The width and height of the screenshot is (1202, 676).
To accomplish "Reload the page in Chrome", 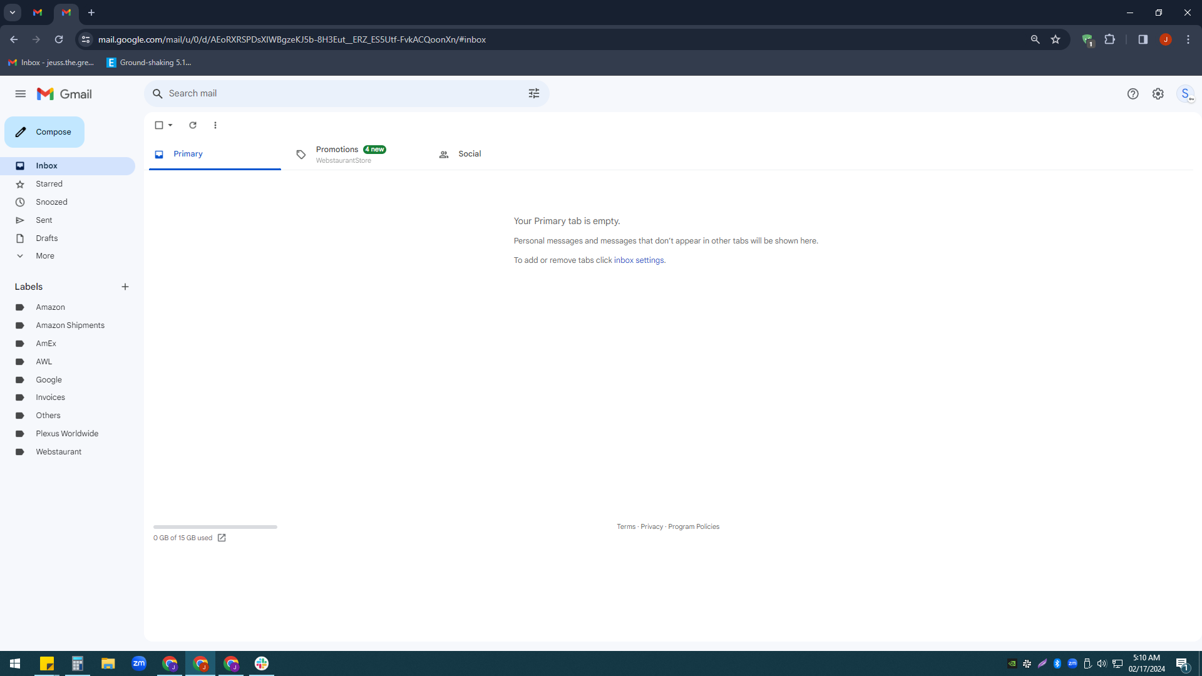I will (59, 39).
